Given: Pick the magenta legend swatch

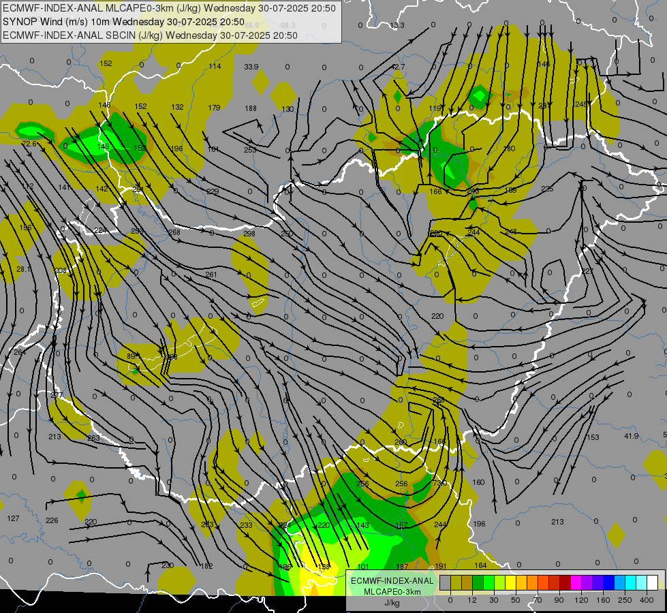Looking at the screenshot, I should click(x=576, y=583).
